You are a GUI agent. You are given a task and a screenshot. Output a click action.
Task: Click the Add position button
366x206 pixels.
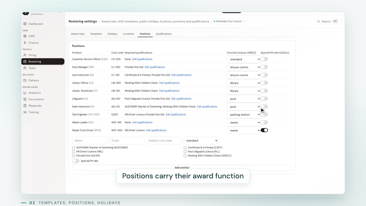(x=182, y=168)
